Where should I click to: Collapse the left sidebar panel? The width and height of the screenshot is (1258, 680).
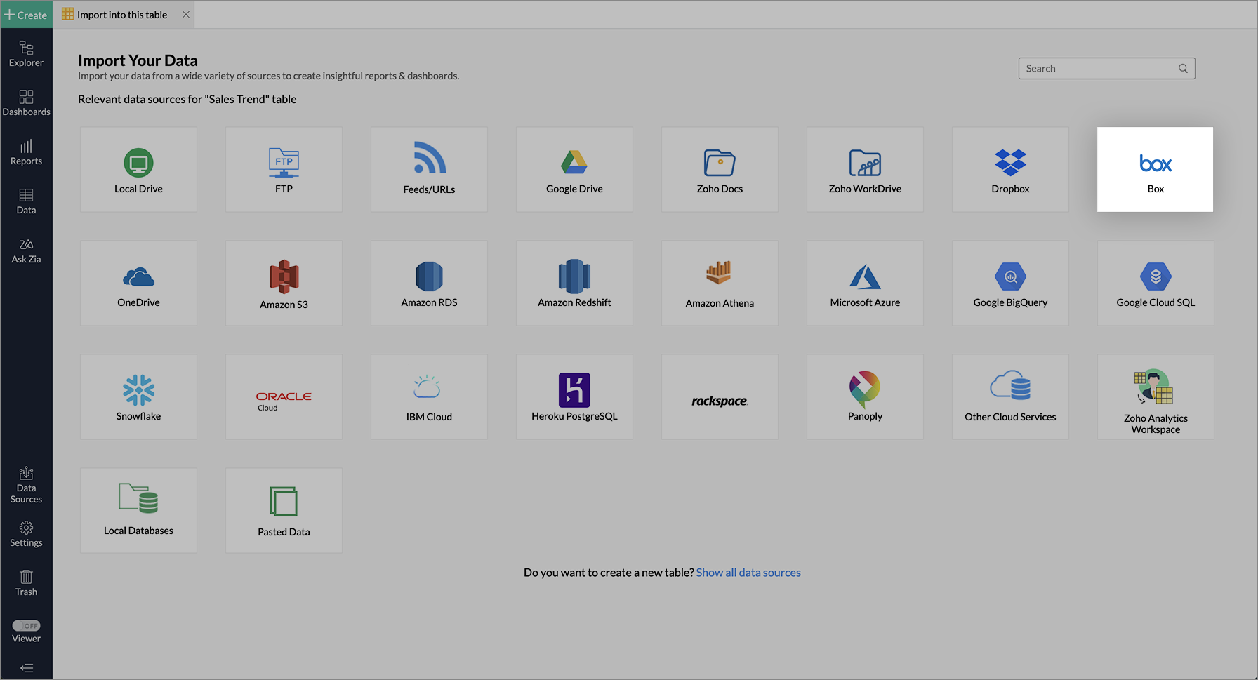coord(26,668)
